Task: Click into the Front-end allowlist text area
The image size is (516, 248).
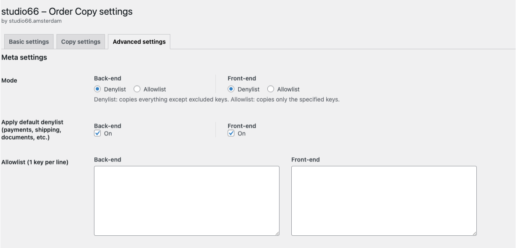Action: (384, 200)
